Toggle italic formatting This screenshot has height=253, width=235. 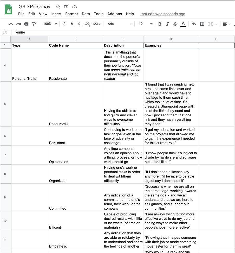coord(167,24)
